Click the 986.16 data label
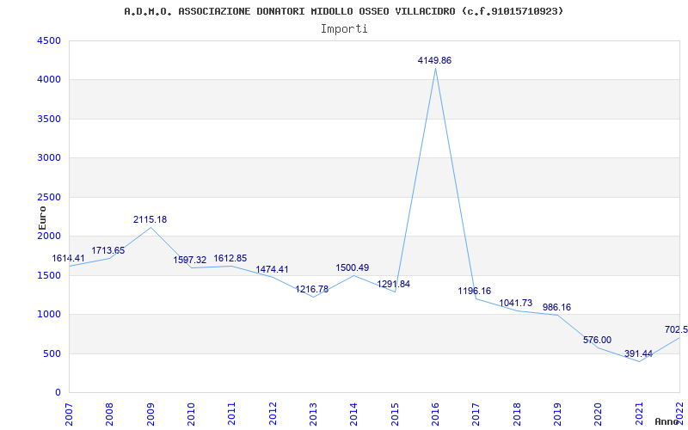Screen dimensions: 688x430 click(556, 307)
